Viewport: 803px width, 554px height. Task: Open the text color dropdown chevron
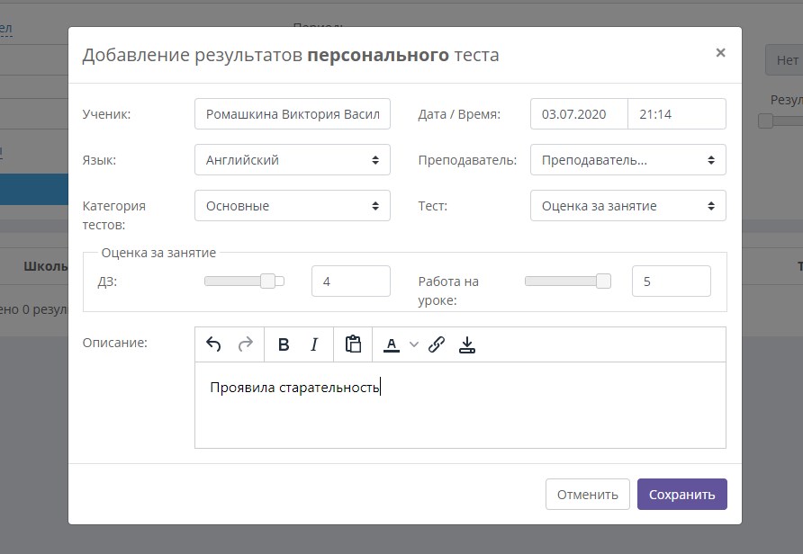tap(414, 344)
